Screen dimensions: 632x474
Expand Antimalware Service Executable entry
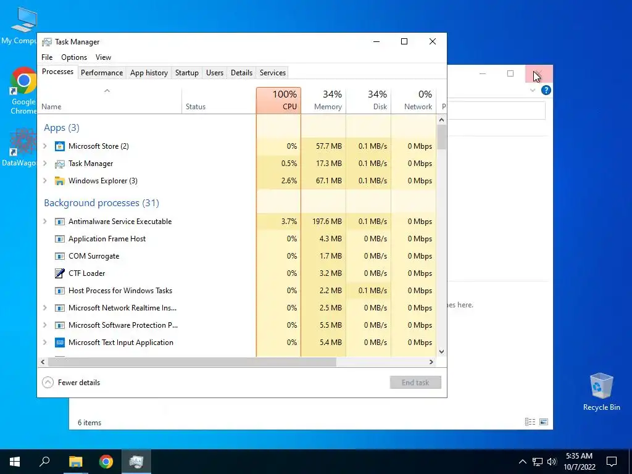45,222
